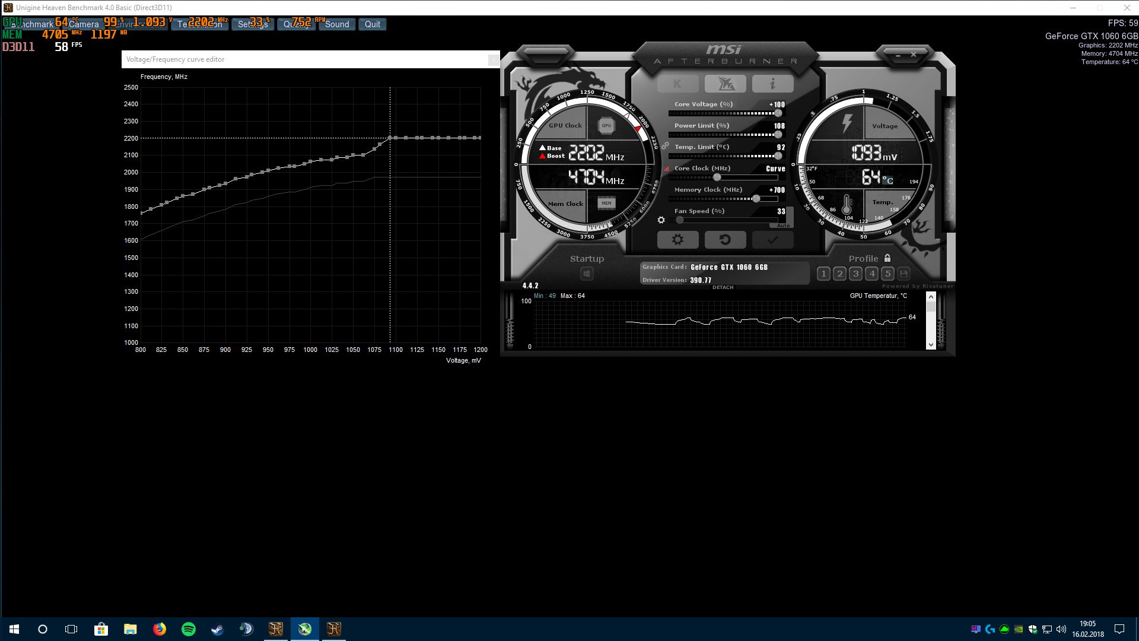Click the Memory Clock slider handle

[x=756, y=199]
